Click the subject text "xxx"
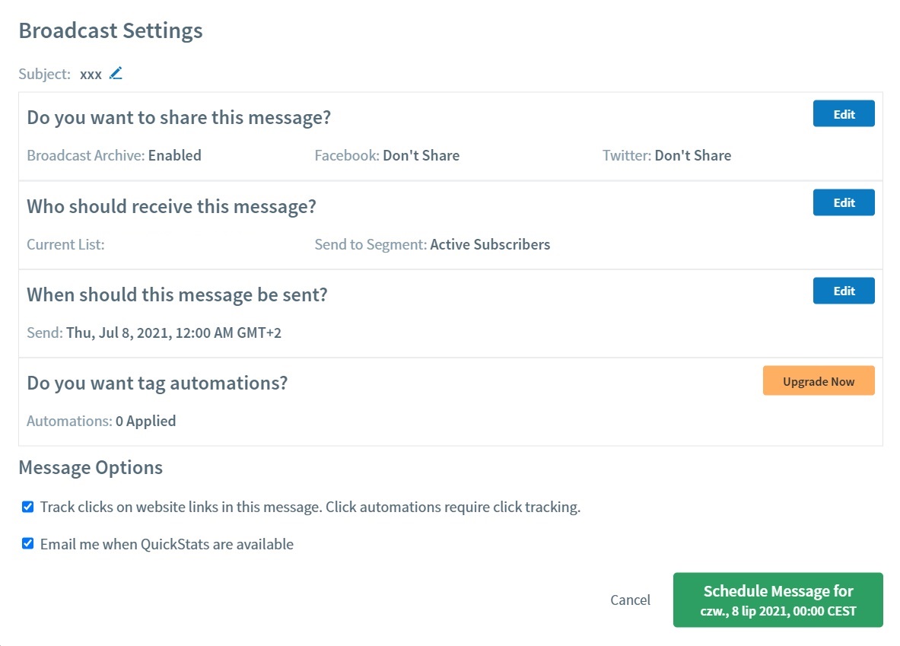This screenshot has height=646, width=900. (91, 75)
